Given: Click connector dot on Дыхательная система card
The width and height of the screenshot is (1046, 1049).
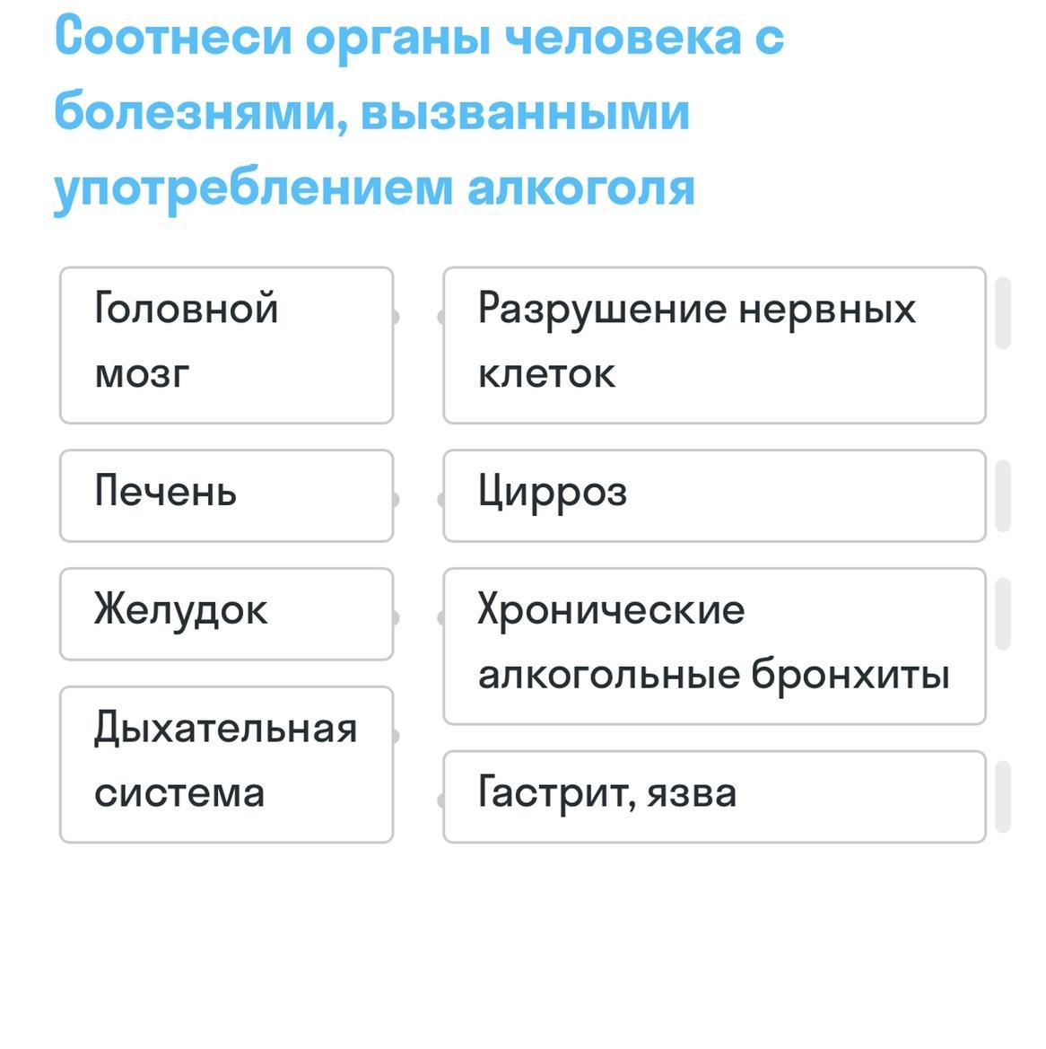Looking at the screenshot, I should click(394, 736).
